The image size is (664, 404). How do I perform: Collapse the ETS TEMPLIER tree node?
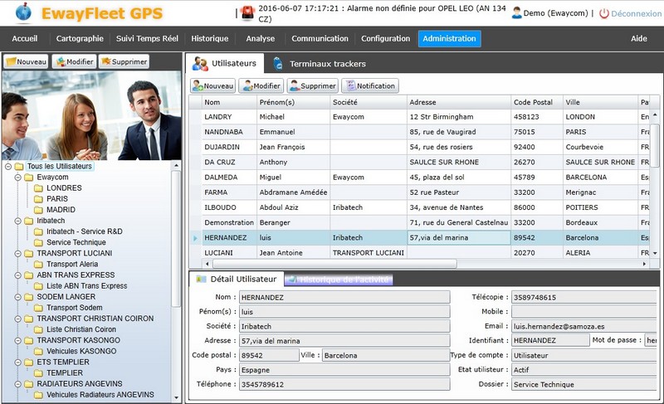click(x=17, y=363)
